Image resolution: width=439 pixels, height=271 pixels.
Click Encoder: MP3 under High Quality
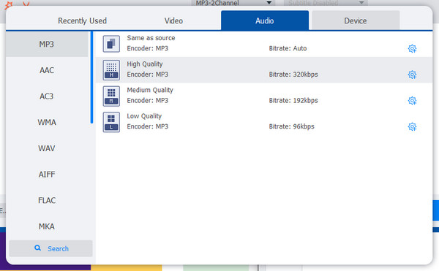coord(148,75)
